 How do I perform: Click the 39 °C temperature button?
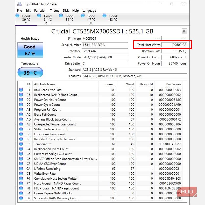pyautogui.click(x=30, y=72)
